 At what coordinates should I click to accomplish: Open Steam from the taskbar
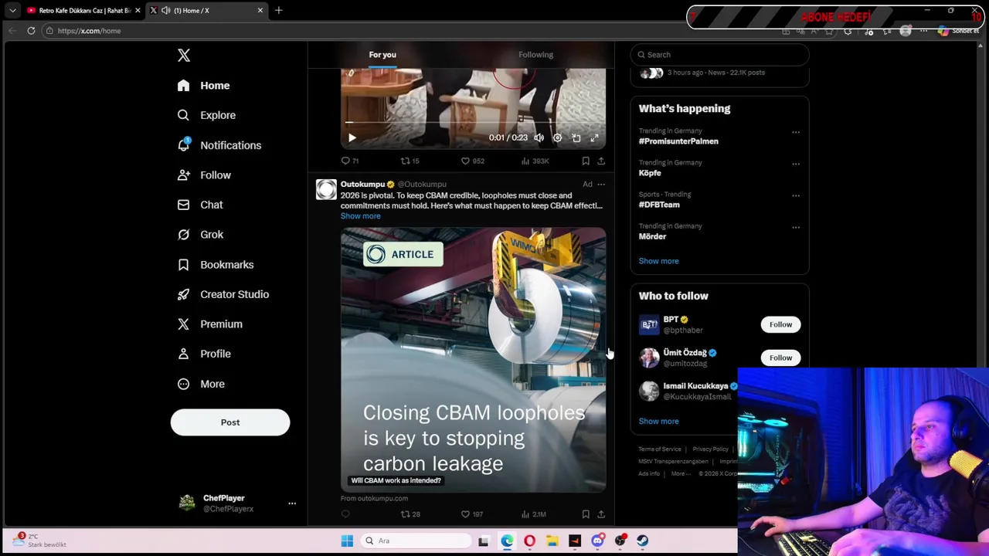coord(642,541)
